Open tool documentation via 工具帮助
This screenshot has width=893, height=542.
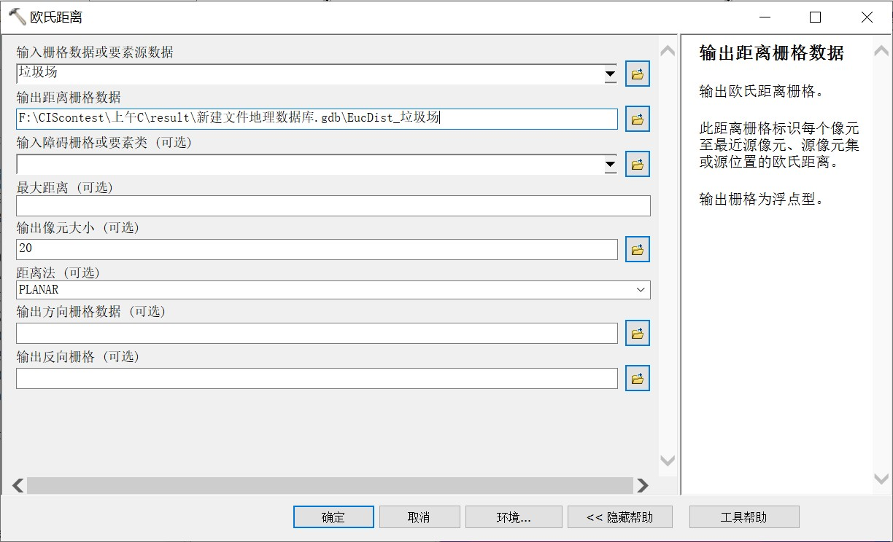point(743,517)
